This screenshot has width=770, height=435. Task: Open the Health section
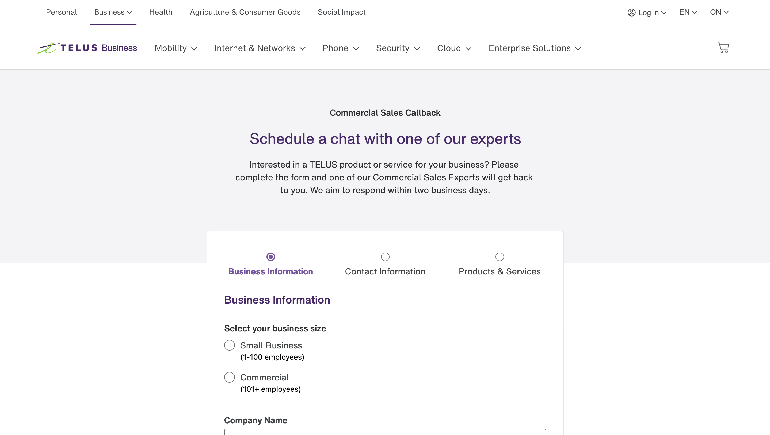(x=161, y=12)
